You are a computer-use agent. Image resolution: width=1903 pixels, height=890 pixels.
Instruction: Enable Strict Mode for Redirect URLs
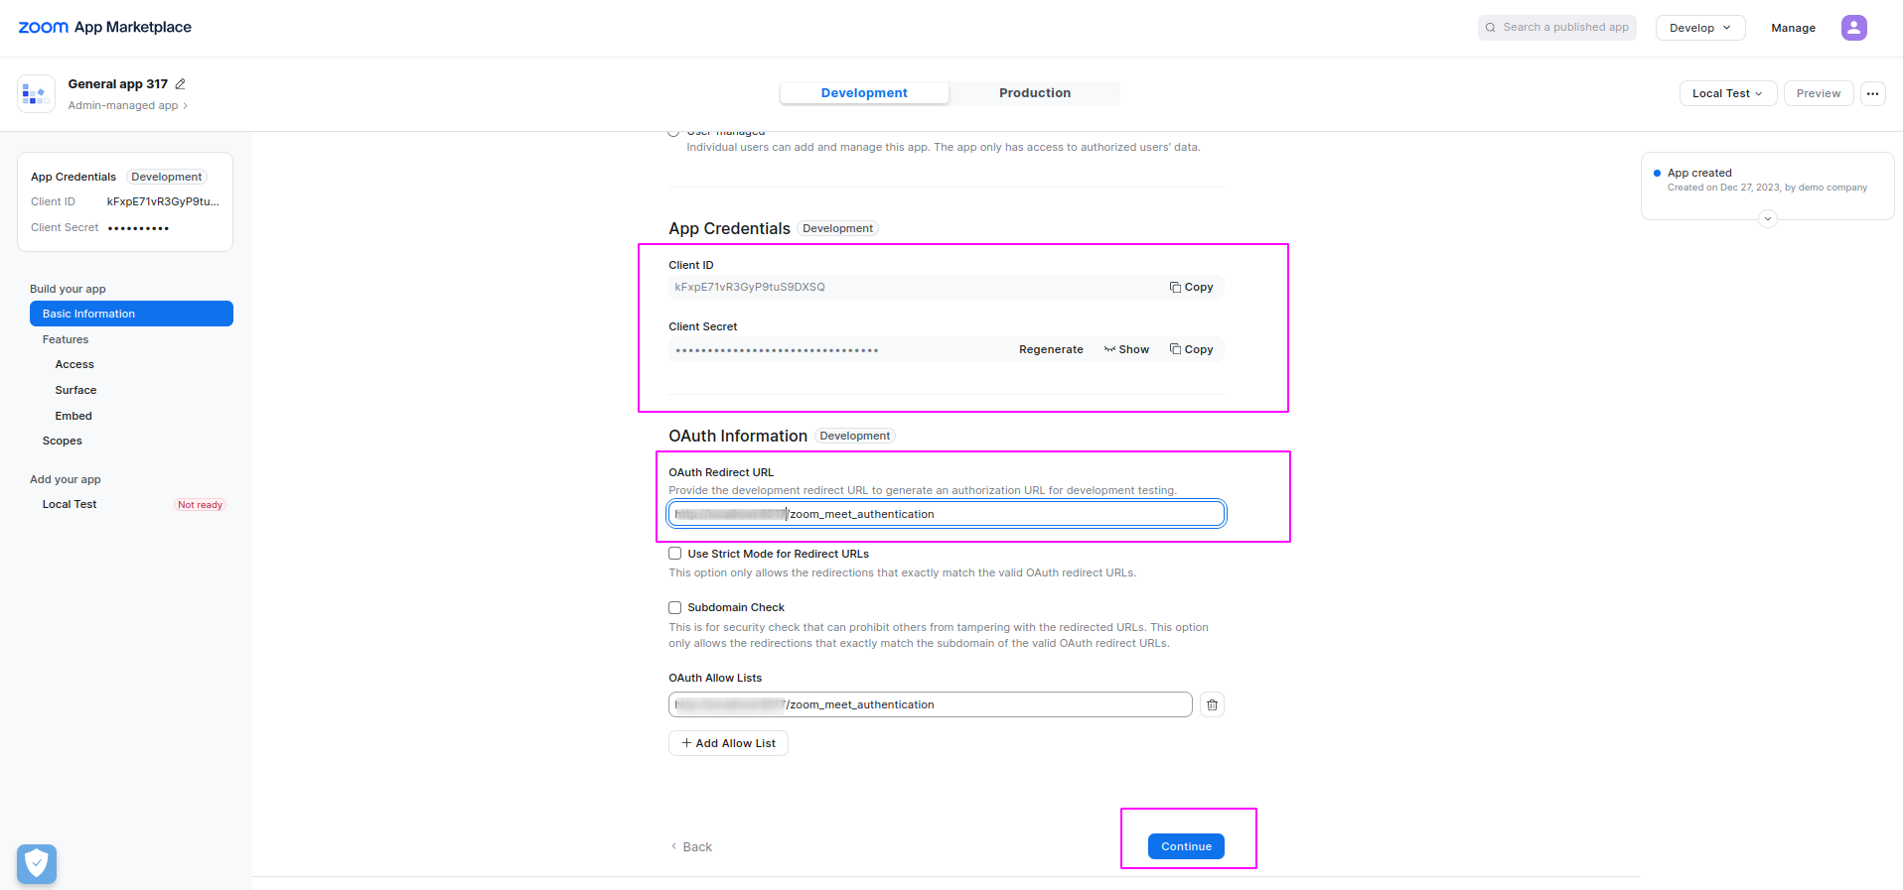coord(675,554)
